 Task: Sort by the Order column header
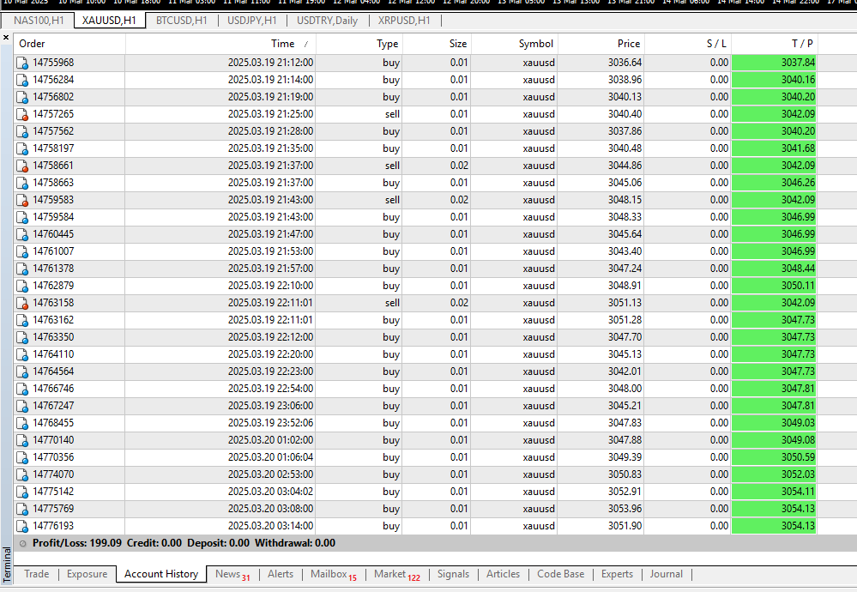point(70,44)
